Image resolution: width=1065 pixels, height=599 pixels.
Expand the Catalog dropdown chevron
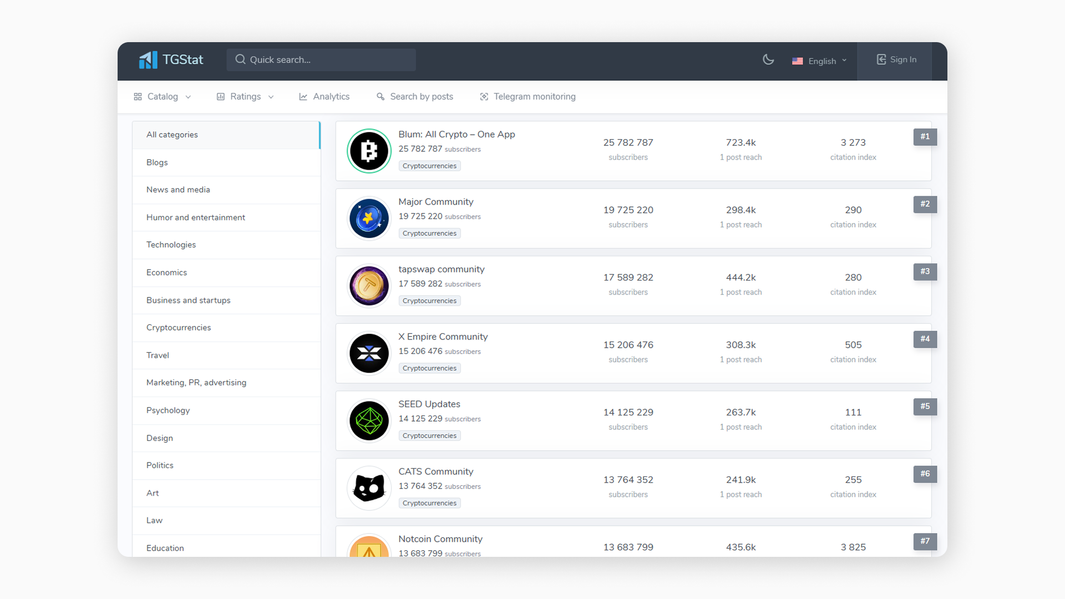point(188,97)
